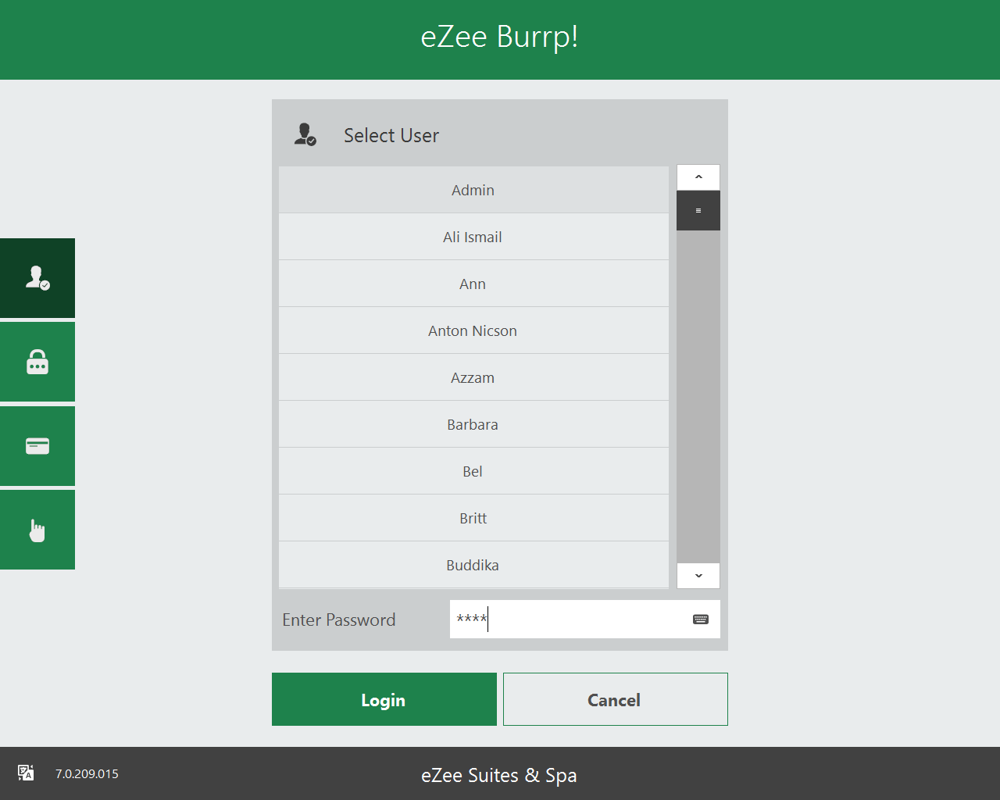Choose the user Ann
Viewport: 1000px width, 800px height.
(x=473, y=283)
